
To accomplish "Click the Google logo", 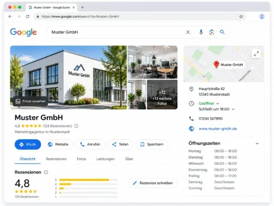I will pos(23,32).
